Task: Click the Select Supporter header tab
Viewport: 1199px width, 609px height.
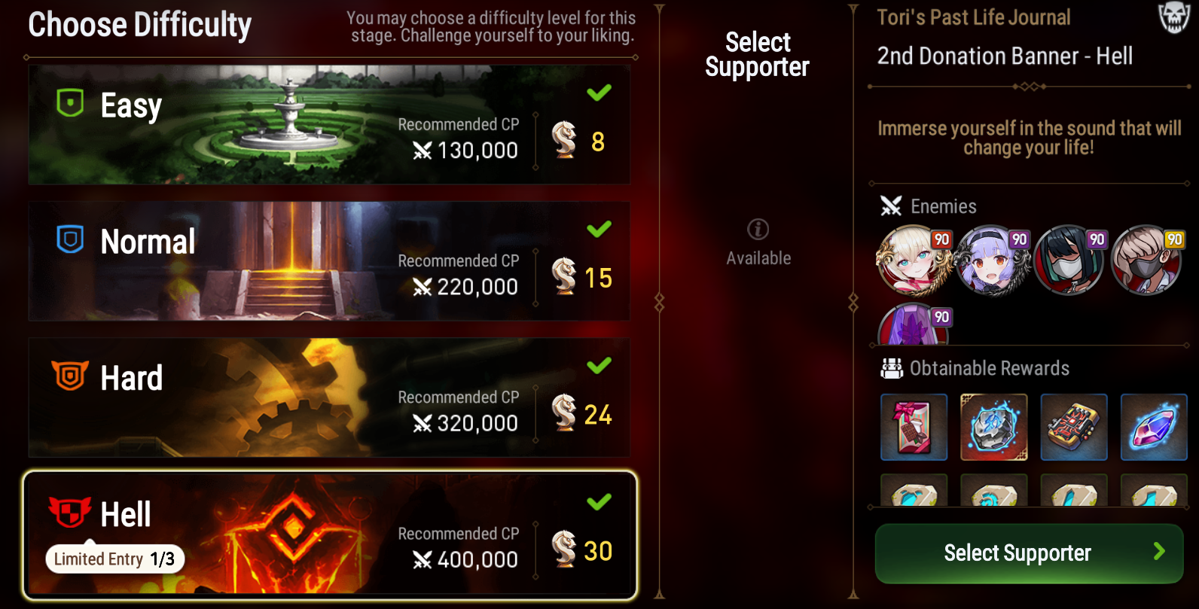Action: coord(757,54)
